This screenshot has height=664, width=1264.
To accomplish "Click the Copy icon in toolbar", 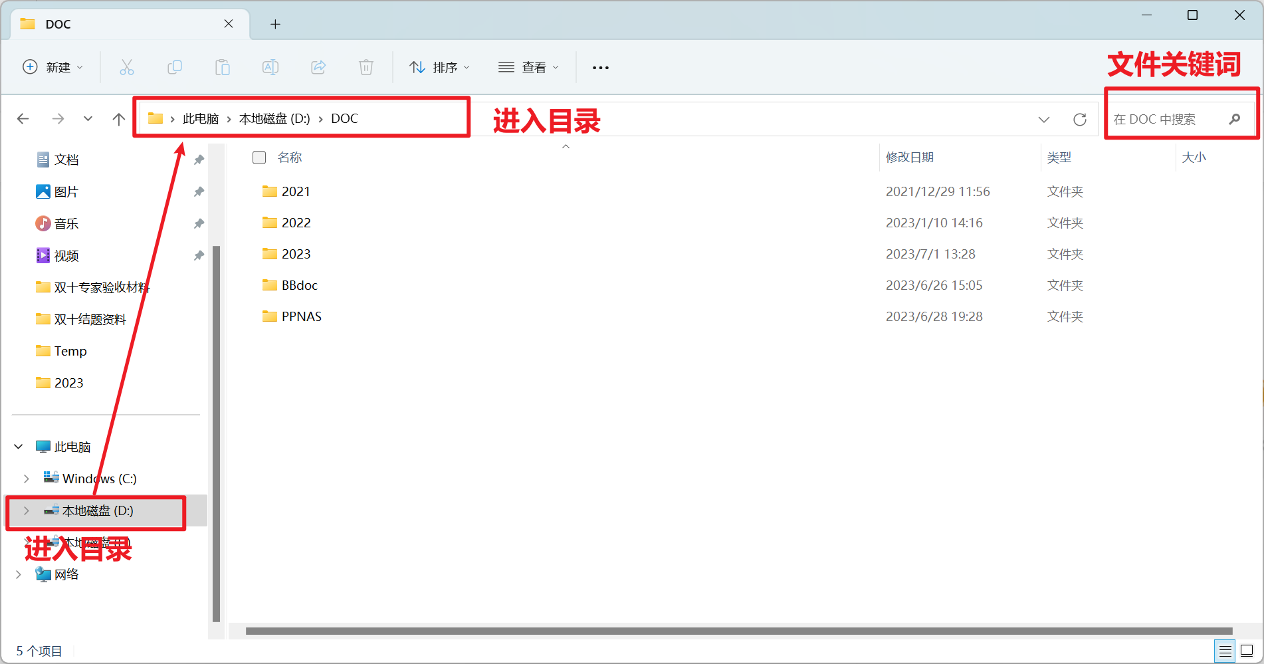I will (175, 67).
